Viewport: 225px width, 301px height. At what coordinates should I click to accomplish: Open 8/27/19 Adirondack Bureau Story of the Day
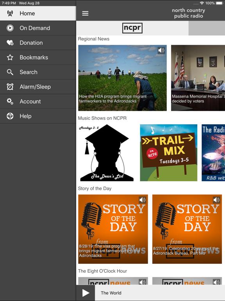[x=187, y=229]
